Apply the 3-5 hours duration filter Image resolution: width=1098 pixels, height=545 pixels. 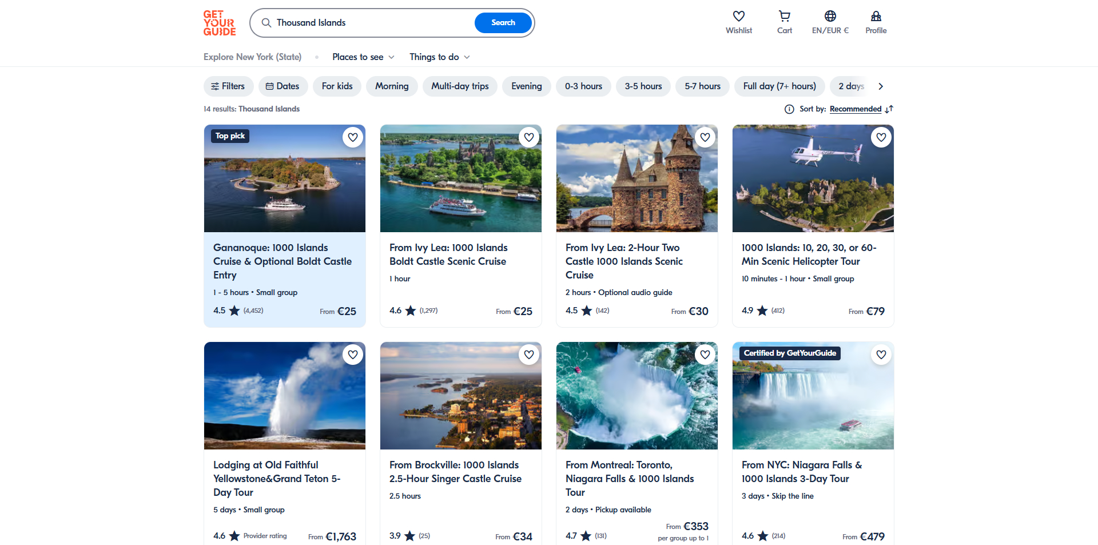[643, 86]
